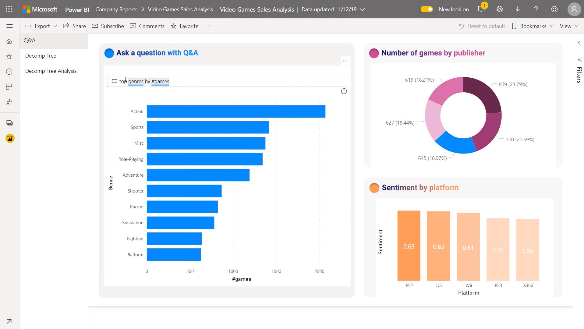Open My Workspace via yellow Power BI icon

point(9,138)
